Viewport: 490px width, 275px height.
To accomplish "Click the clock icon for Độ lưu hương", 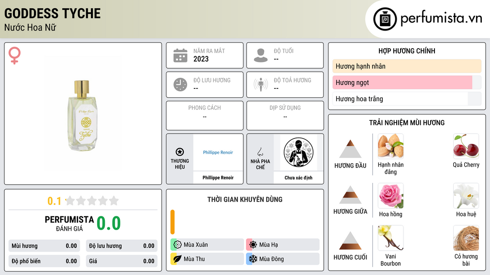I will pyautogui.click(x=180, y=85).
